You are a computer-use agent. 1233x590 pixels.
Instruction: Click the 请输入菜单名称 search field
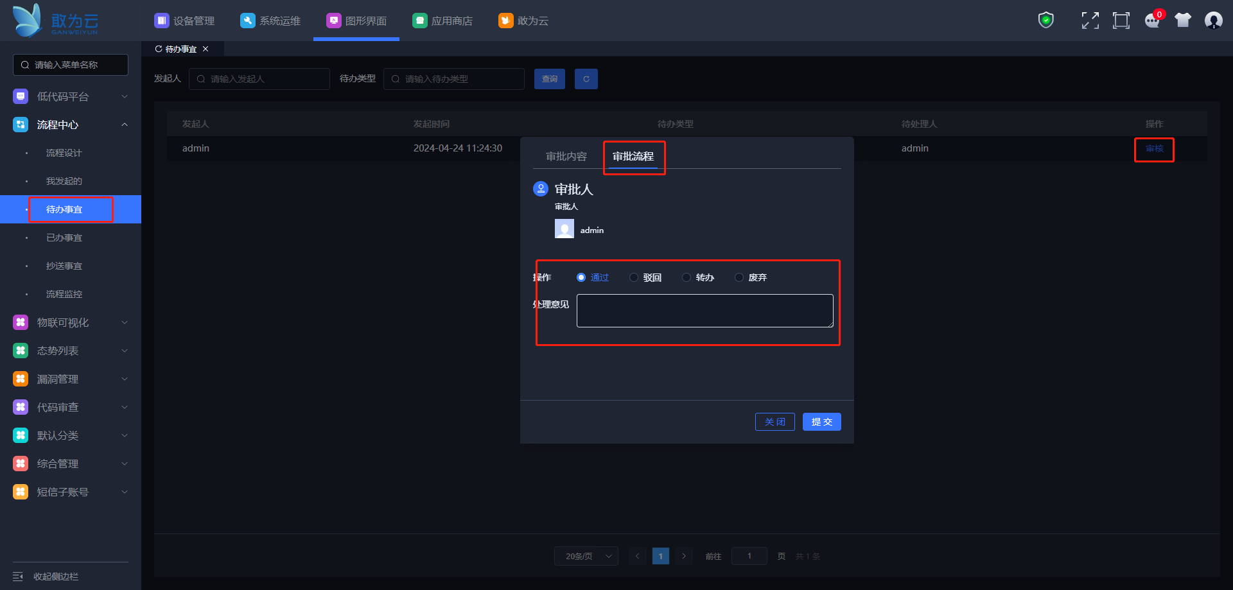(71, 65)
